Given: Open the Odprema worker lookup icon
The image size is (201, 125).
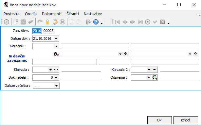Looking at the screenshot, I should point(155,77).
